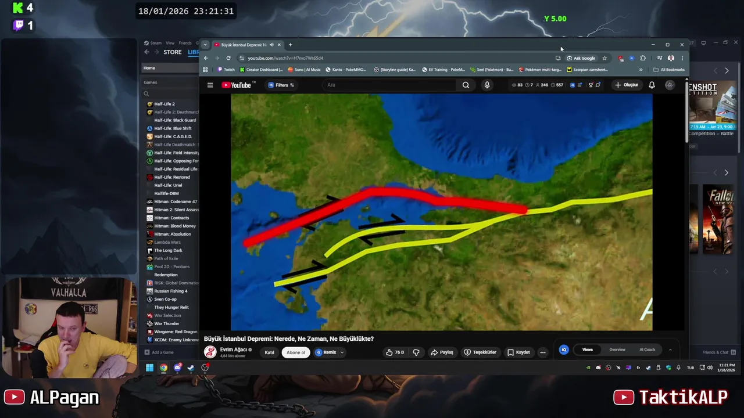Collapse the vidIQ panel with the chevron
The height and width of the screenshot is (418, 744).
click(x=670, y=349)
